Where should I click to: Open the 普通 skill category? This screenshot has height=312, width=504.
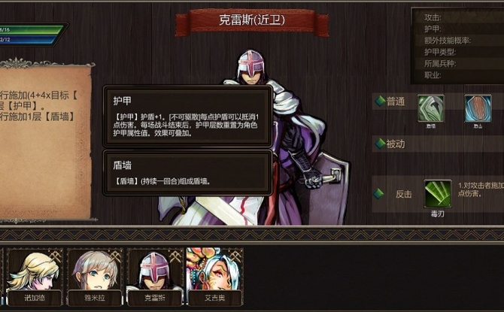tap(396, 101)
